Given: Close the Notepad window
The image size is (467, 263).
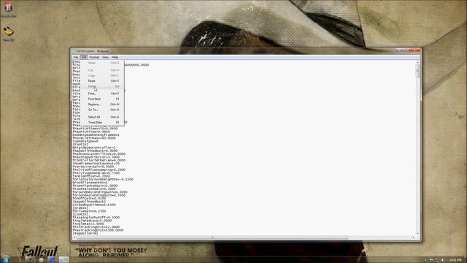Looking at the screenshot, I should click(x=414, y=50).
